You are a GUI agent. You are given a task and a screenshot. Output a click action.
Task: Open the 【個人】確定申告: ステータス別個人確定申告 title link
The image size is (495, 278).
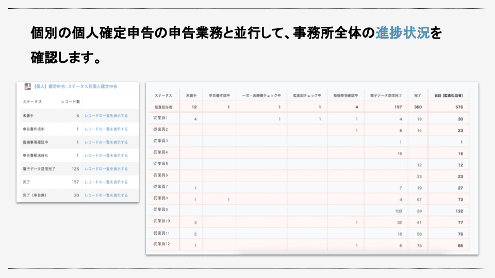click(75, 86)
